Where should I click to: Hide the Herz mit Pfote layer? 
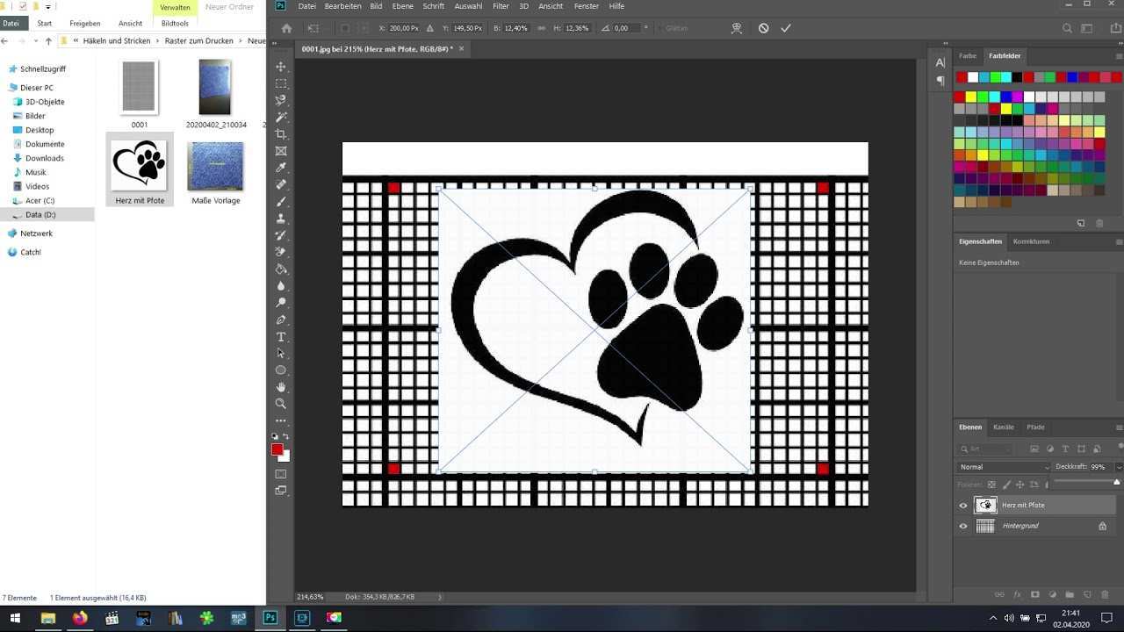pyautogui.click(x=963, y=506)
